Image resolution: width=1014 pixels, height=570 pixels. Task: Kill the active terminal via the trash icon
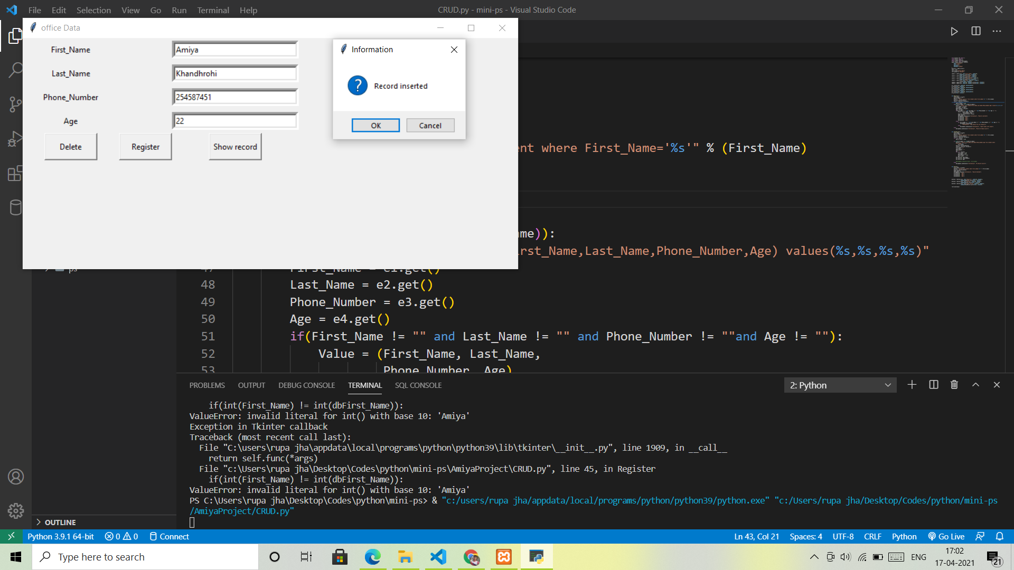coord(954,385)
